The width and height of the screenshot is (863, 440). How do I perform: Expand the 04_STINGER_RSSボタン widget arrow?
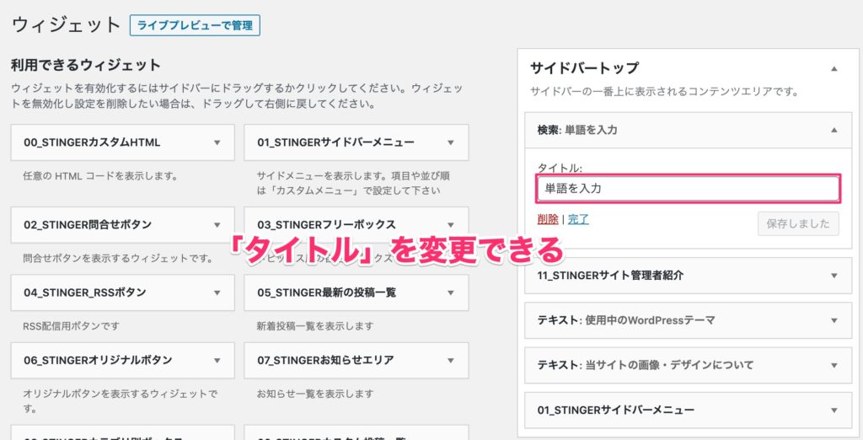(217, 292)
